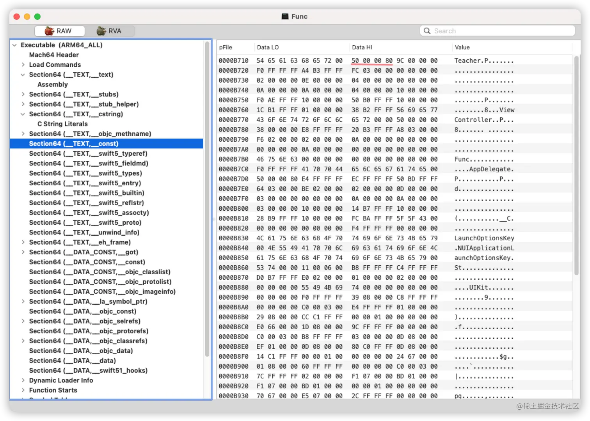This screenshot has width=590, height=421.
Task: Select Section64 (__TEXT,__swift5_entry)
Action: (85, 183)
